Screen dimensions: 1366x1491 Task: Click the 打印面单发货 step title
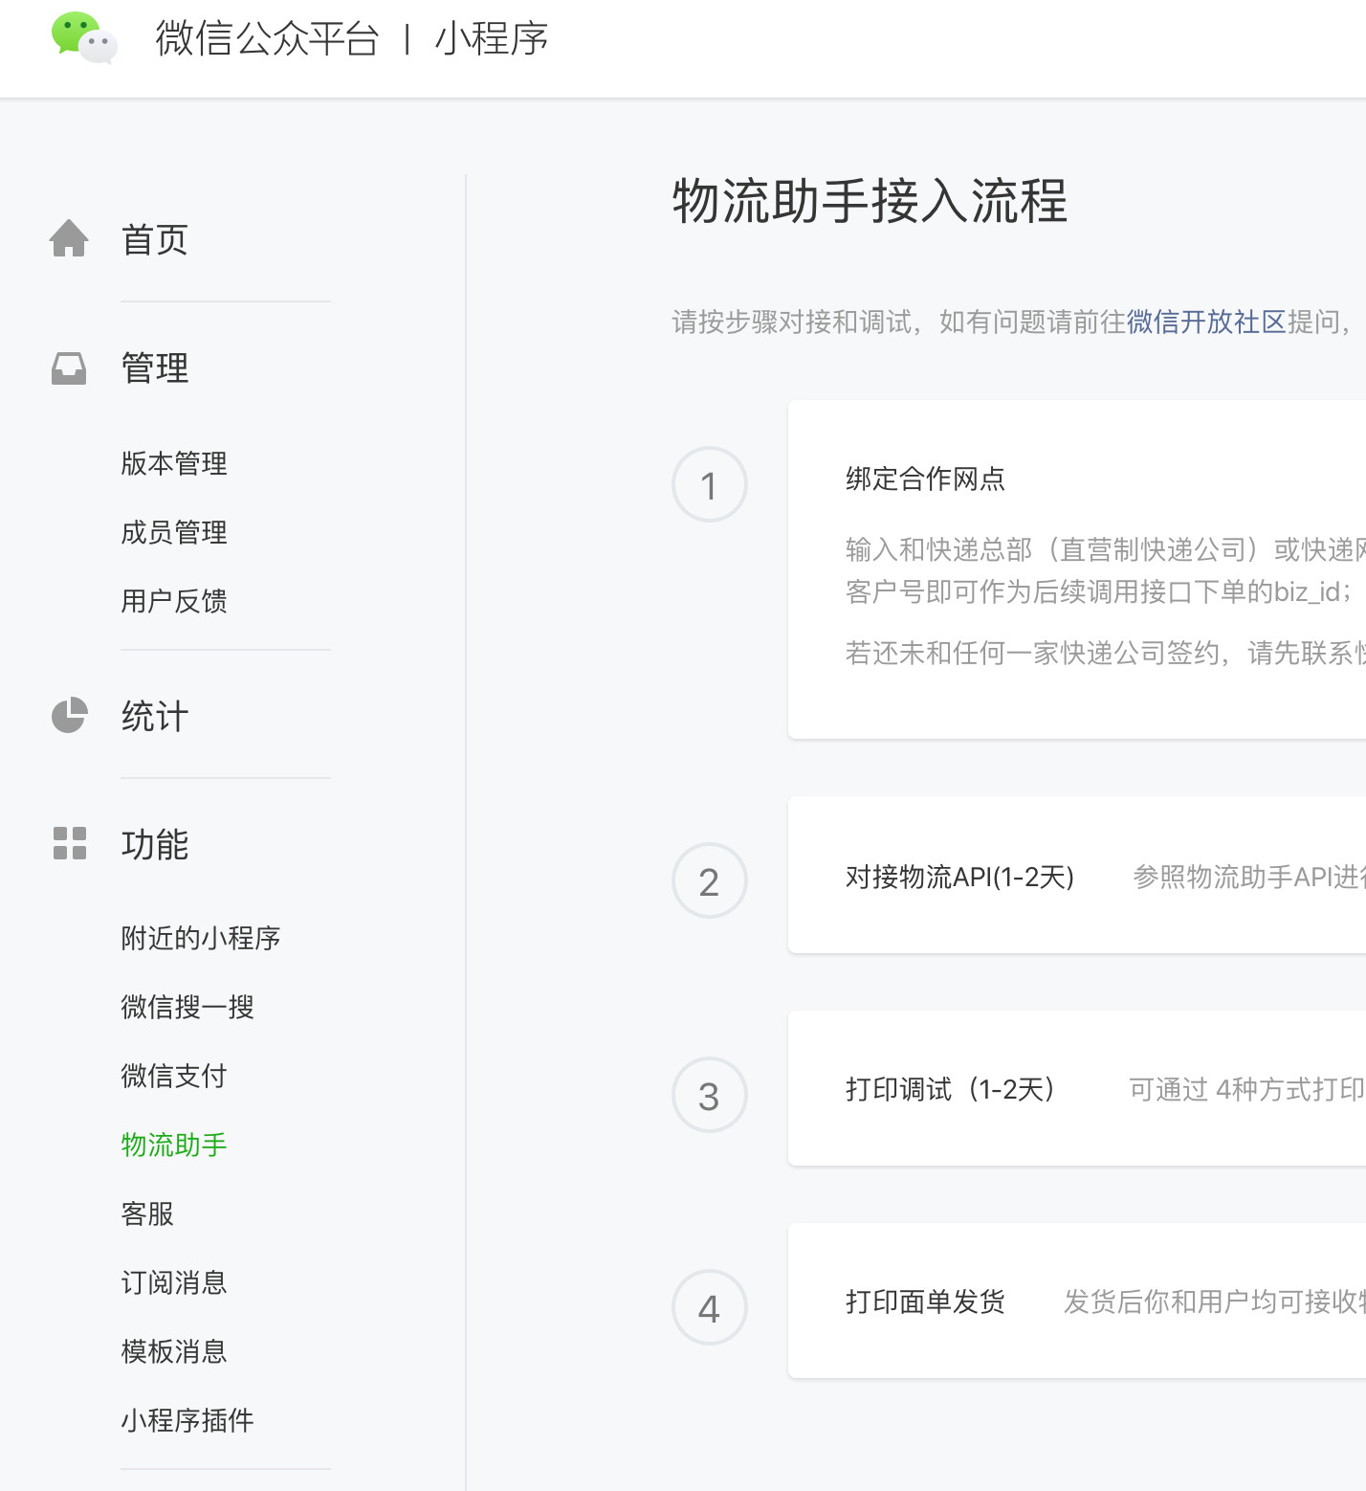[x=925, y=1302]
